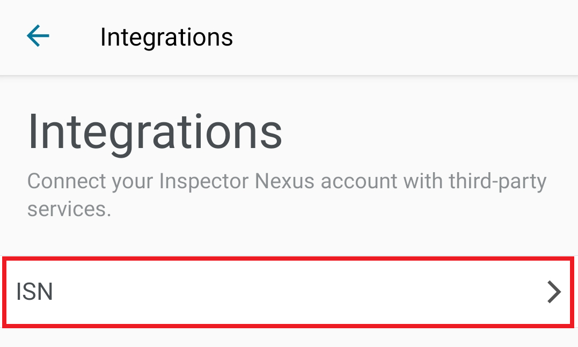Show ISN details via the disclosure chevron
The image size is (578, 347).
click(554, 292)
